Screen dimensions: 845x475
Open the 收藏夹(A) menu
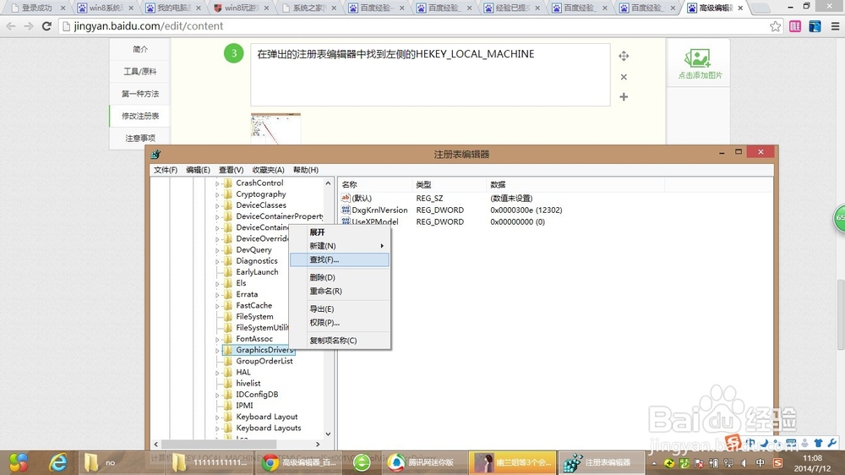pos(269,170)
